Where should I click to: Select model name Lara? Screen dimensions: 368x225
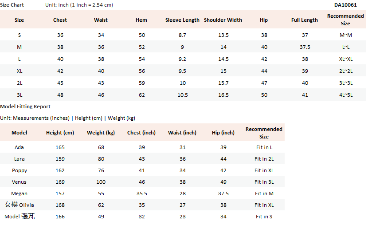(20, 159)
